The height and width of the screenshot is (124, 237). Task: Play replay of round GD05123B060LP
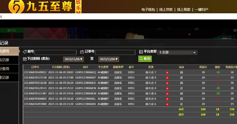(x=167, y=78)
